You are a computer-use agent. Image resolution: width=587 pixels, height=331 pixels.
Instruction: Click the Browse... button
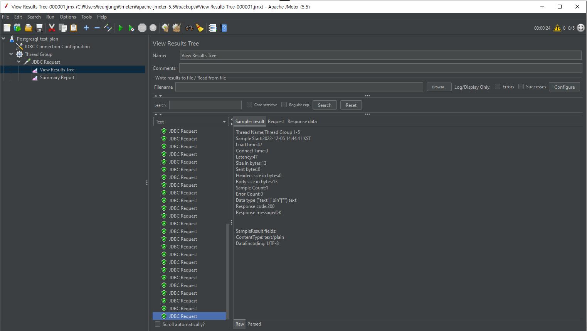click(x=439, y=87)
